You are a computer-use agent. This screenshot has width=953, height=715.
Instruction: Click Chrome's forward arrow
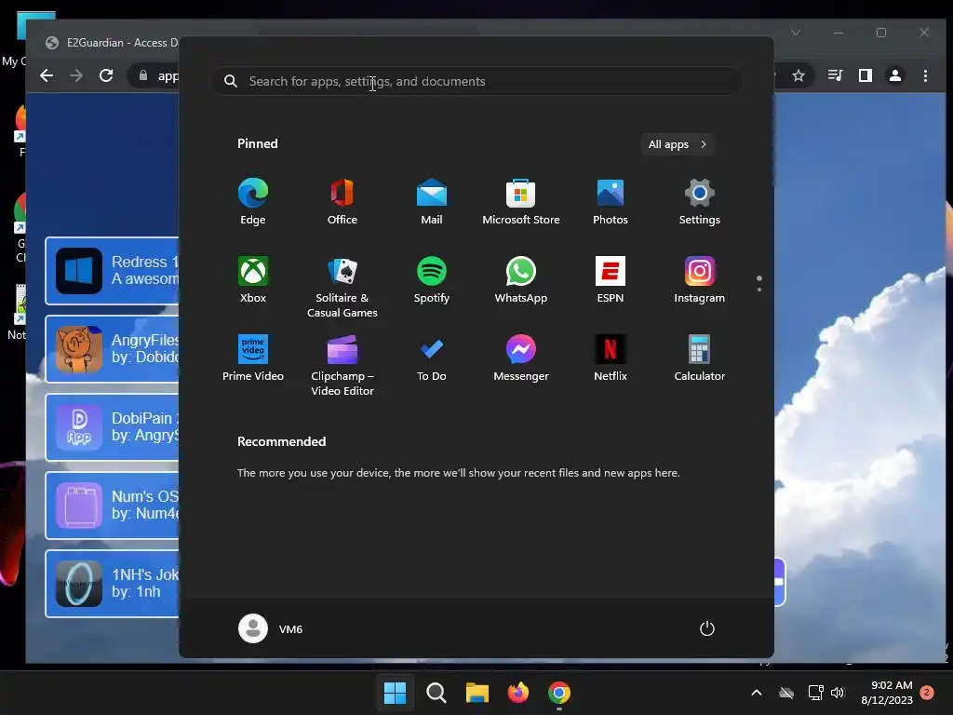76,75
